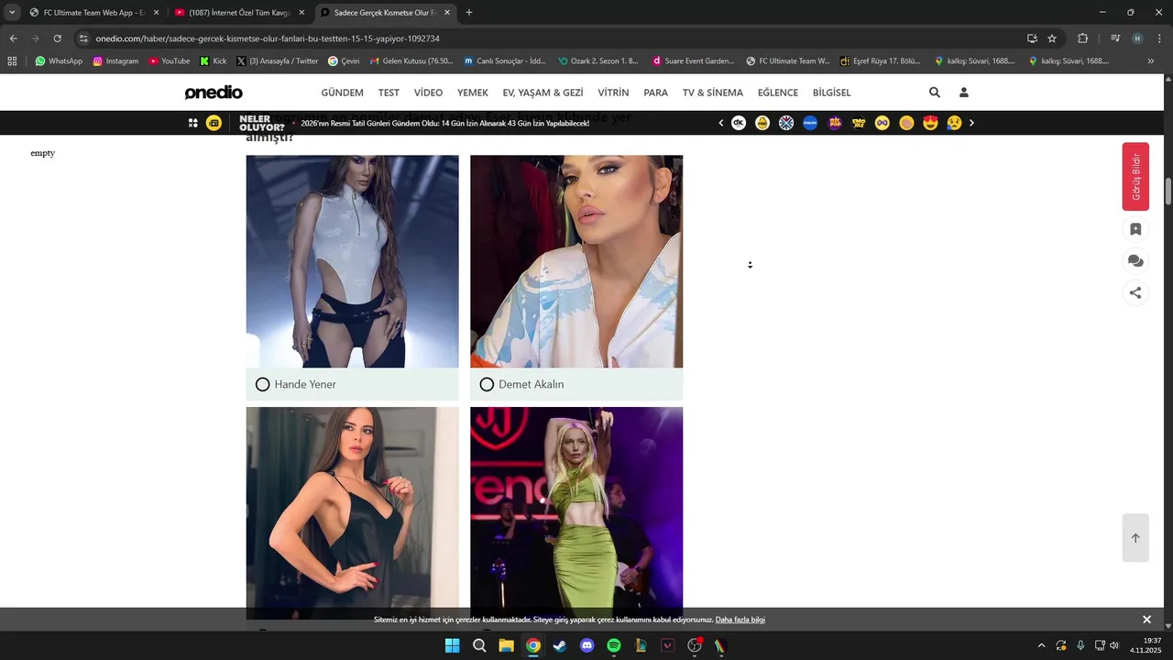The width and height of the screenshot is (1173, 660).
Task: Click the Demet Akalın photo
Action: [x=576, y=261]
